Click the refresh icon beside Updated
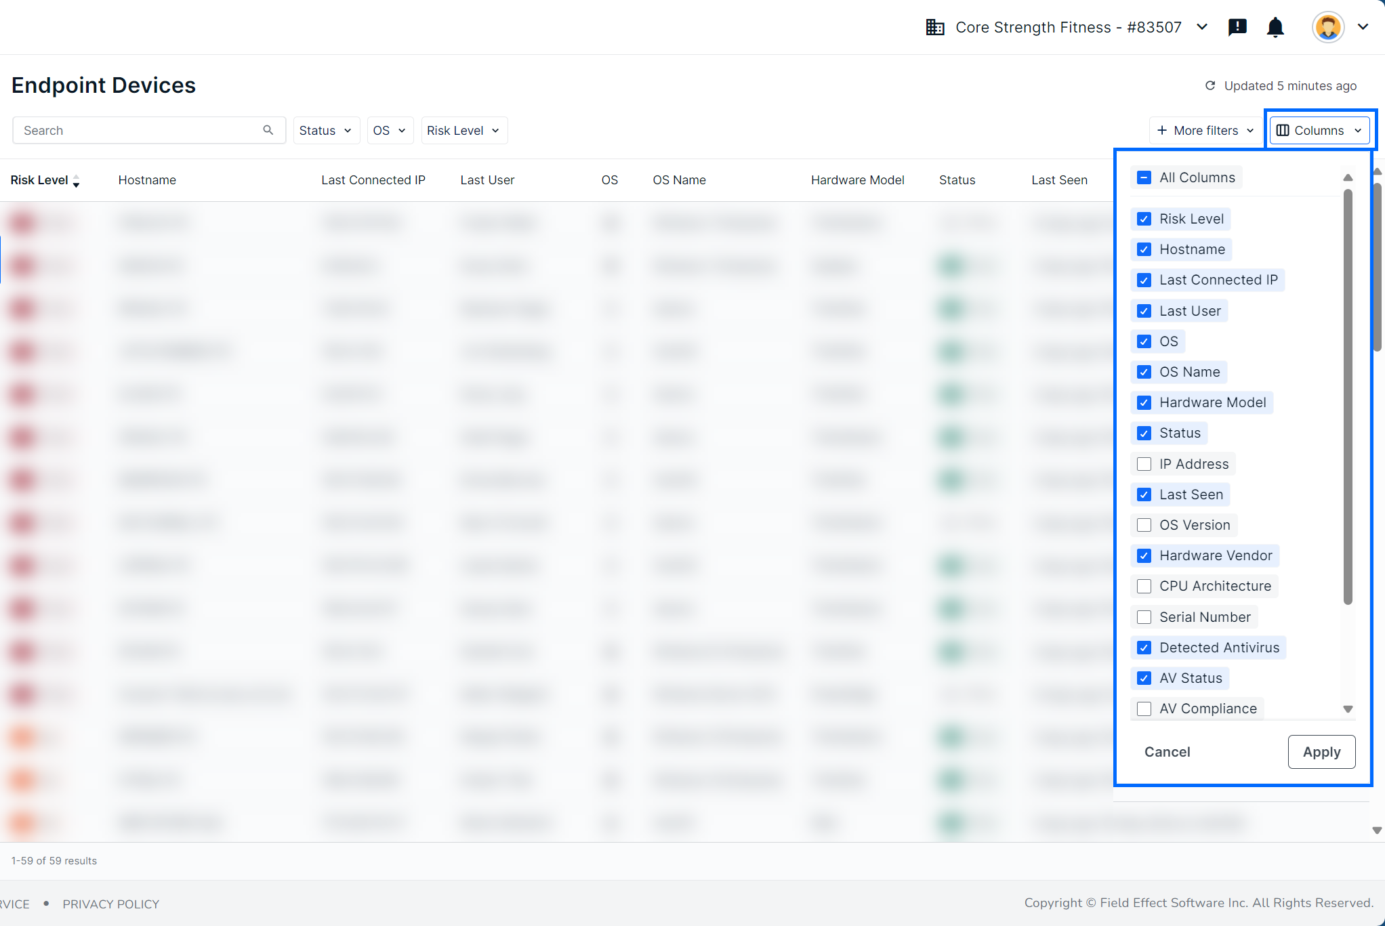The height and width of the screenshot is (926, 1385). 1210,85
